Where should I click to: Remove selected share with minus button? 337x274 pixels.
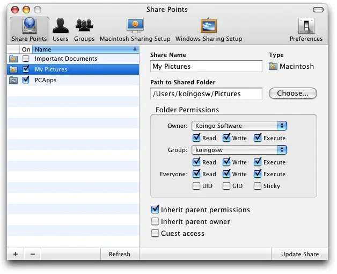[32, 254]
